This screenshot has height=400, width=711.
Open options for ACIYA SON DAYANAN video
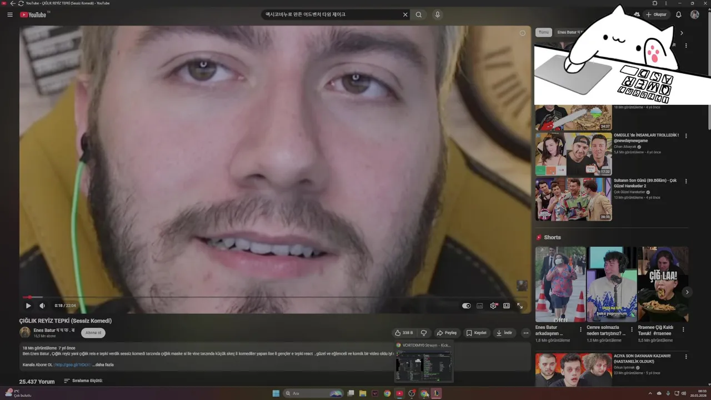[x=686, y=356]
